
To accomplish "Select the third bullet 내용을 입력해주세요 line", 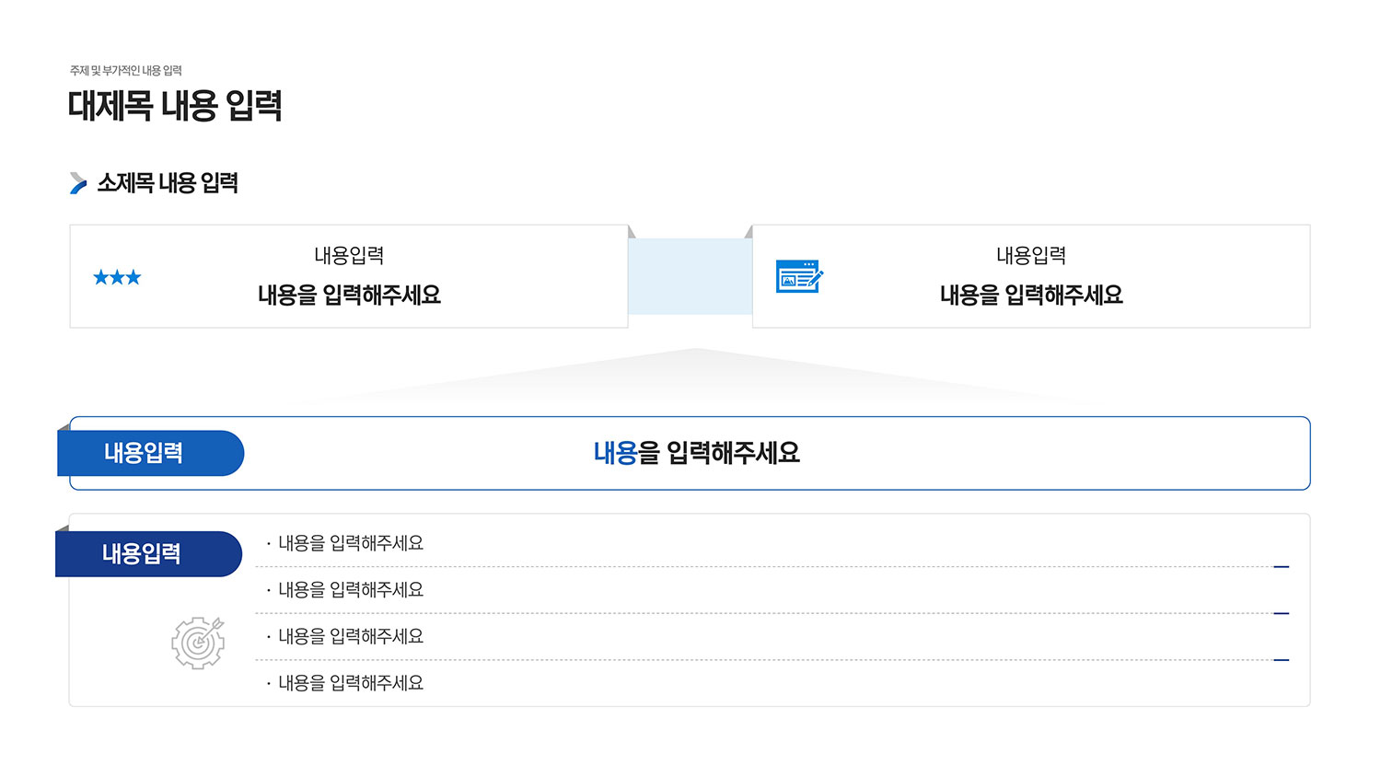I will tap(345, 636).
